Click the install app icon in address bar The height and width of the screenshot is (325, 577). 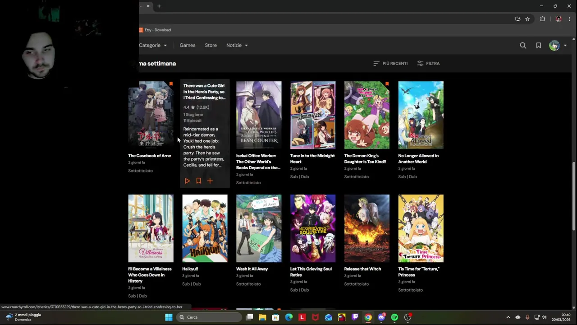pyautogui.click(x=517, y=19)
